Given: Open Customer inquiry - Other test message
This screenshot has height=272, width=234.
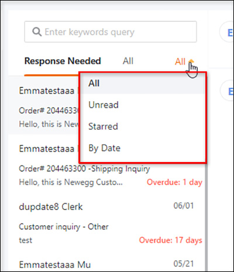Looking at the screenshot, I should point(64,227).
